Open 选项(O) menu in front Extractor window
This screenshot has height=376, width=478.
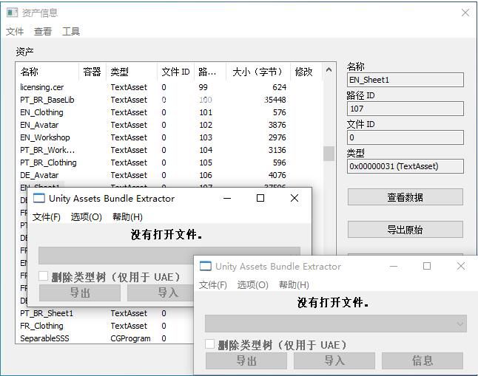coord(253,285)
